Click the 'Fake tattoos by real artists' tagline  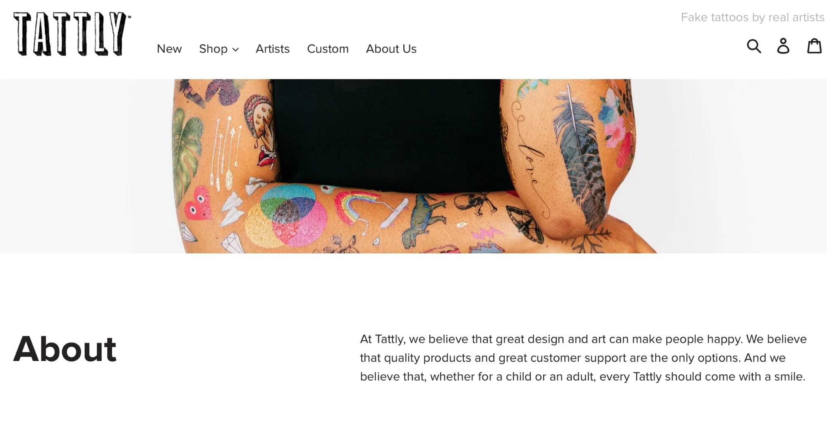click(753, 17)
